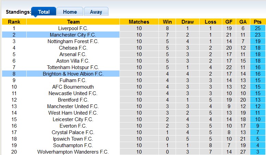Click Newcastle United F.C. team name

(73, 93)
